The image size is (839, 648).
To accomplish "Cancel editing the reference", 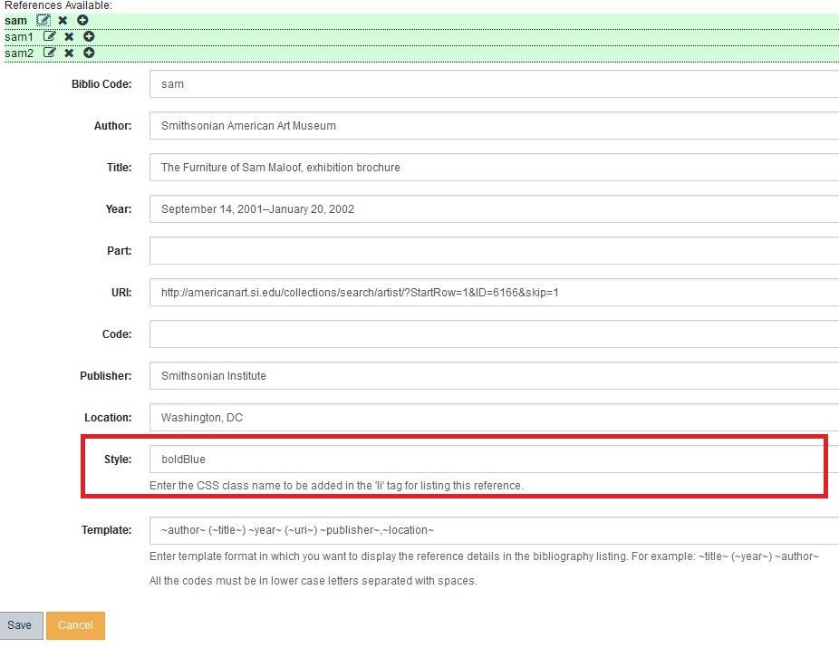I will [75, 625].
